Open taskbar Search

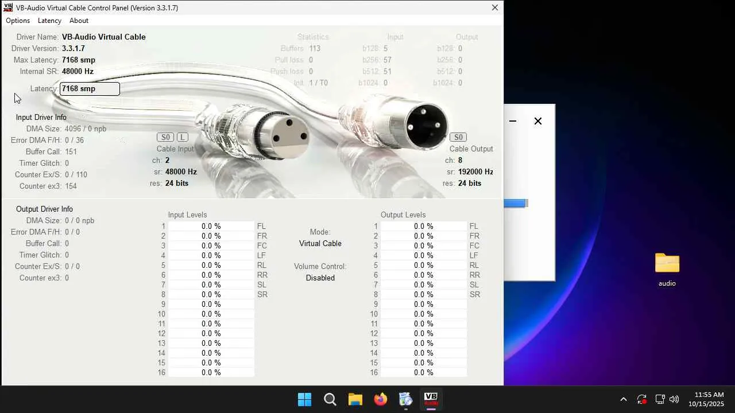coord(330,399)
